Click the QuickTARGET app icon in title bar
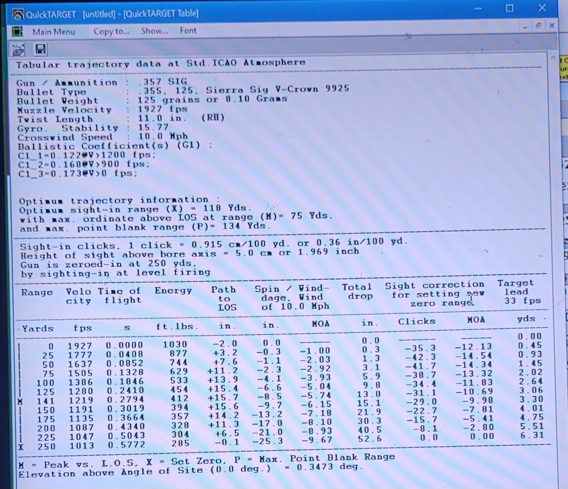568x489 pixels. point(18,14)
